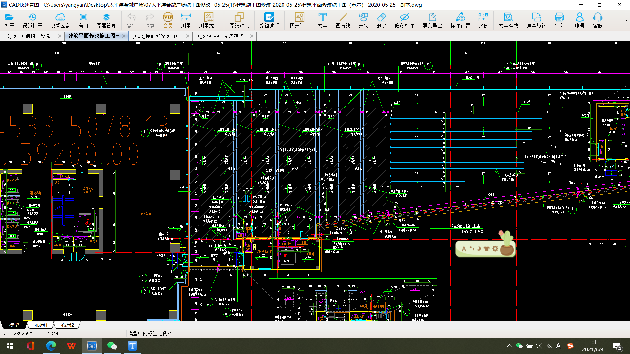
Task: Switch to 布局2 layout tab
Action: point(68,325)
